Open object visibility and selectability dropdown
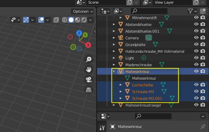This screenshot has height=132, width=209. point(15,20)
